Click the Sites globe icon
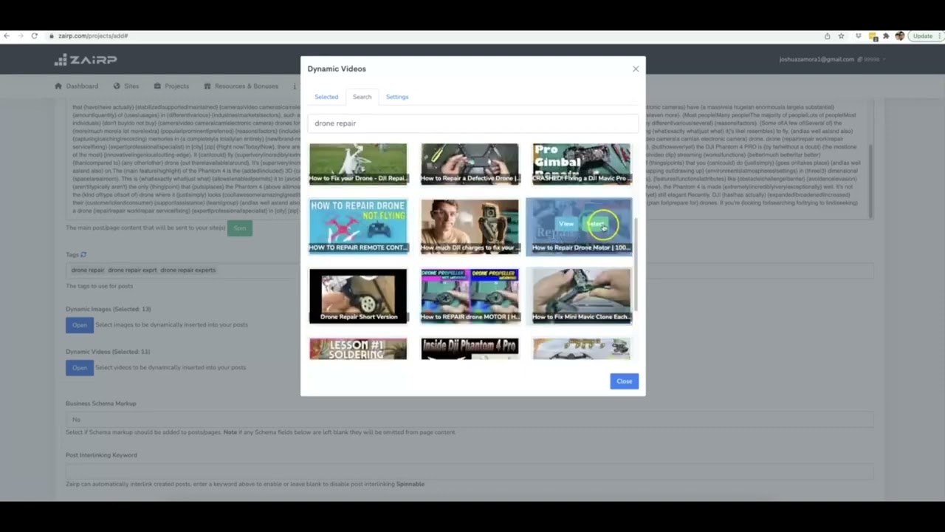The width and height of the screenshot is (945, 532). click(117, 86)
